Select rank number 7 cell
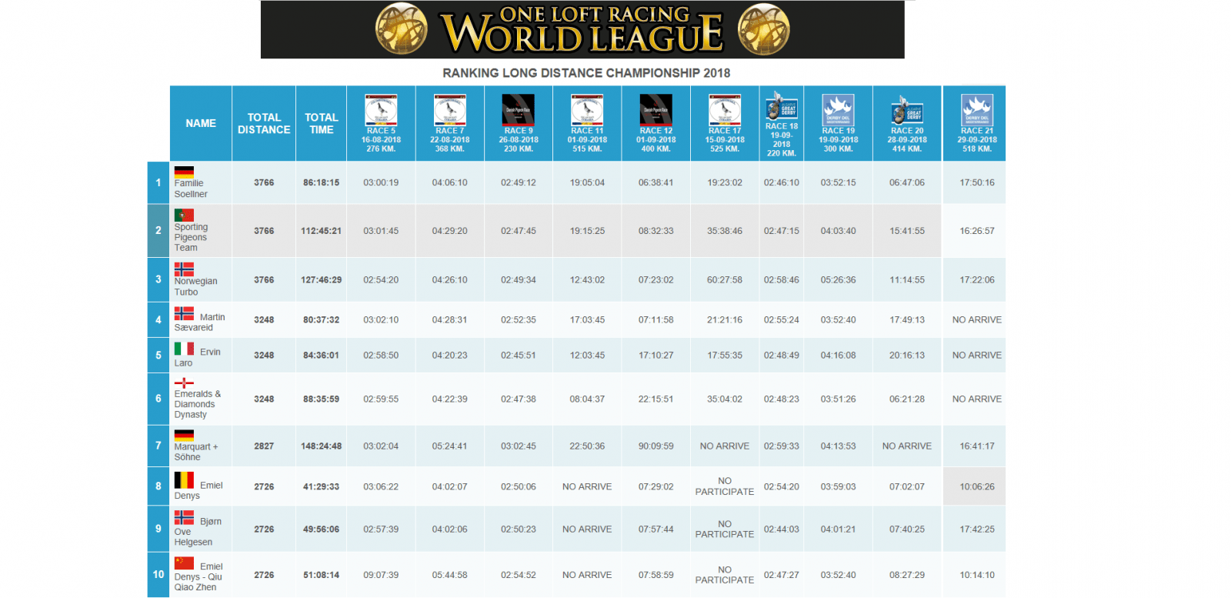 (158, 446)
